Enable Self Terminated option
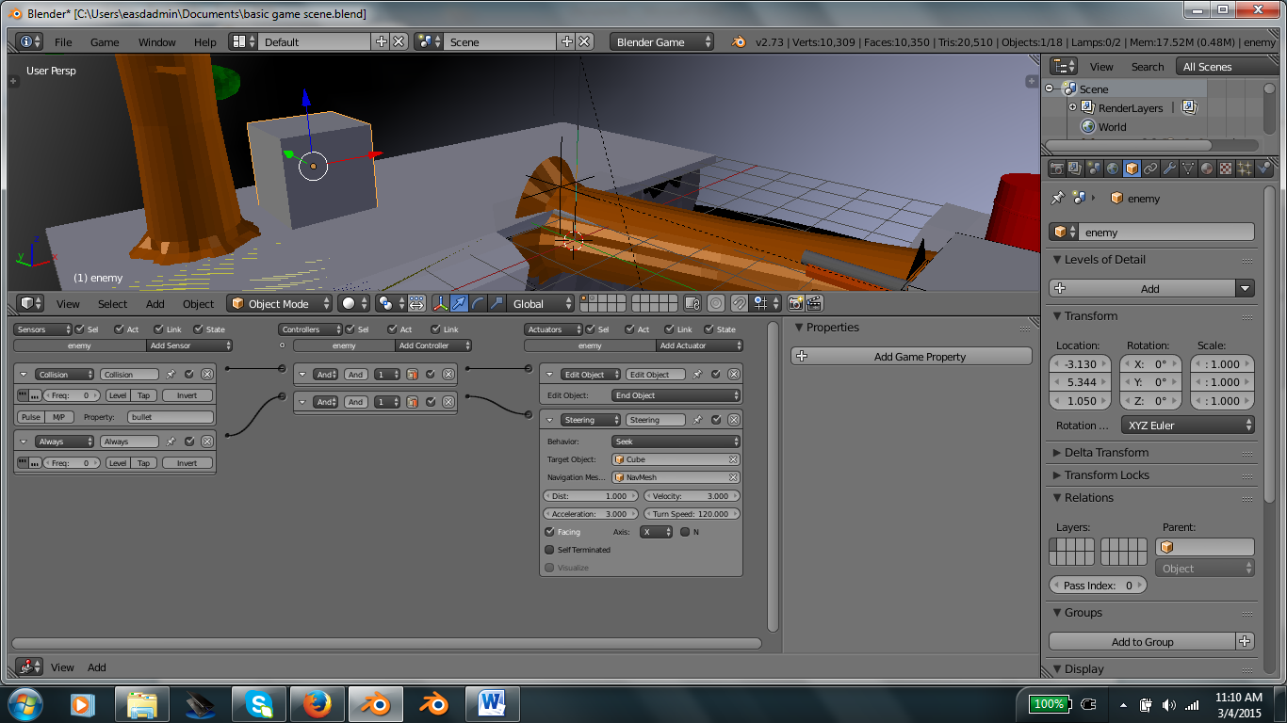 click(550, 550)
